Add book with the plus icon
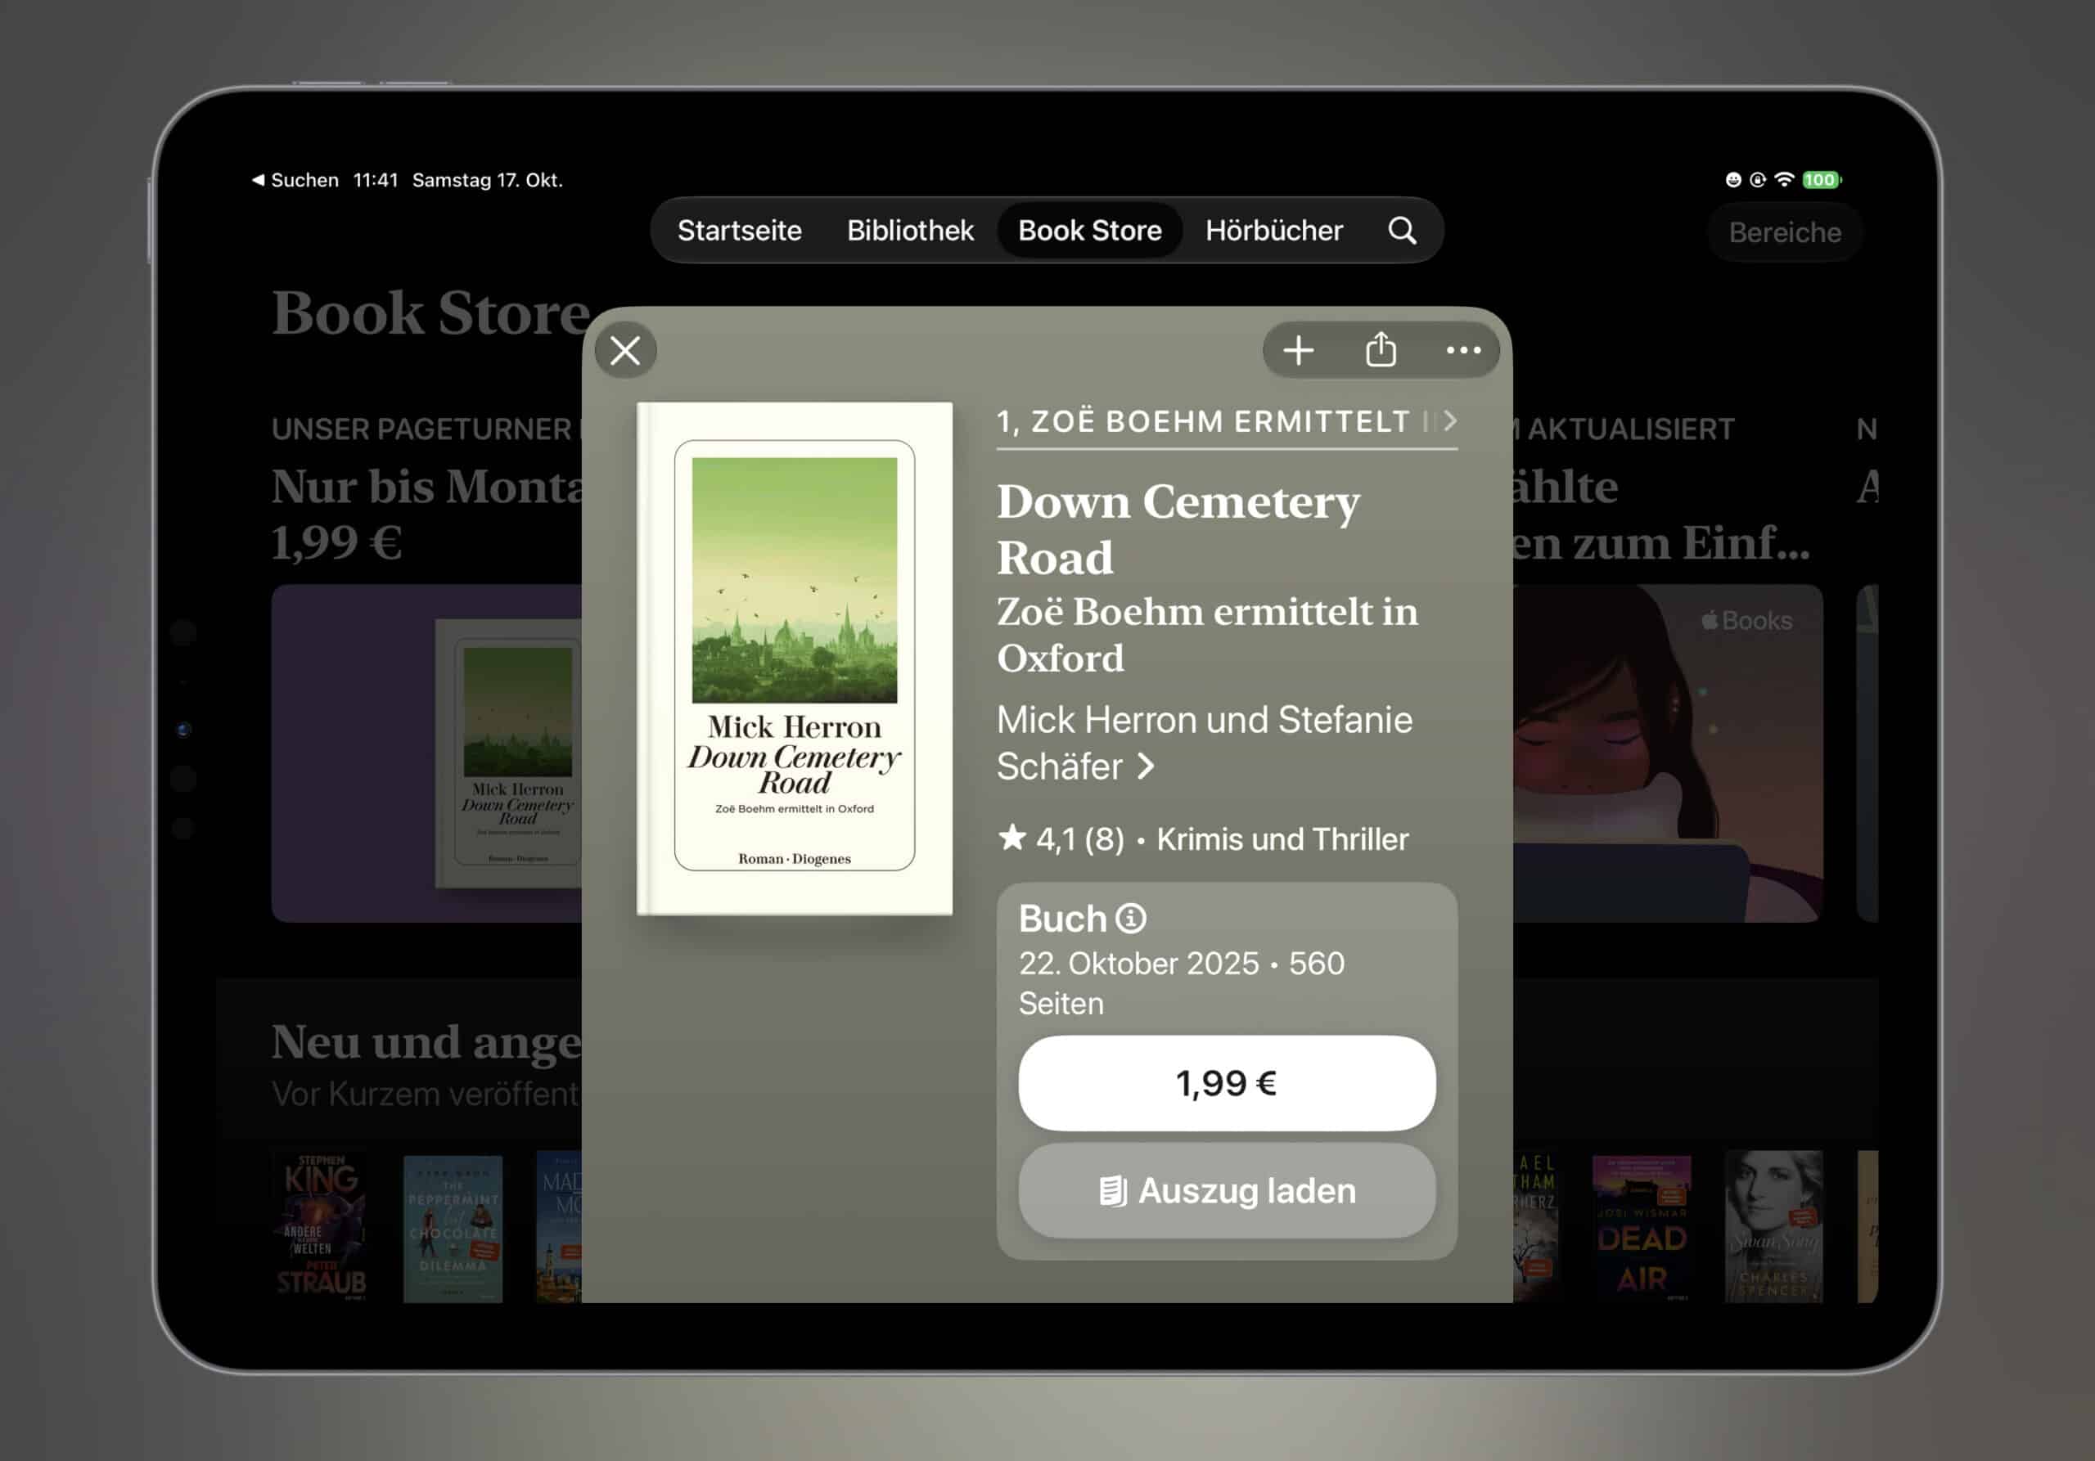 pos(1299,350)
